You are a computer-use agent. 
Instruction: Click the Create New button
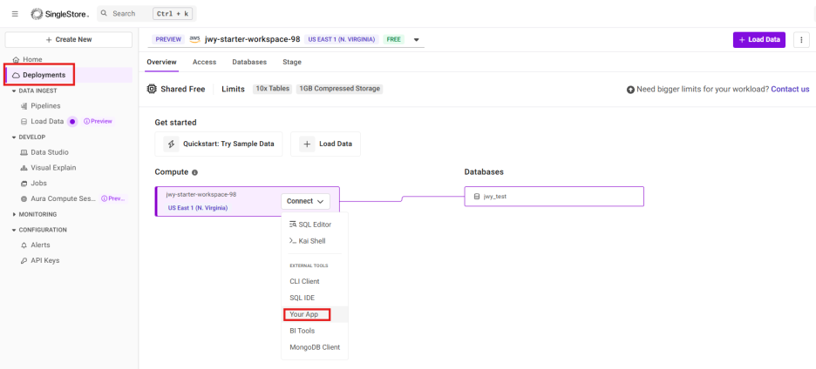69,39
